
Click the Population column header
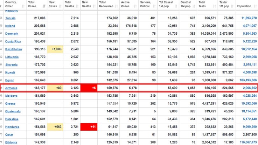[247, 4]
